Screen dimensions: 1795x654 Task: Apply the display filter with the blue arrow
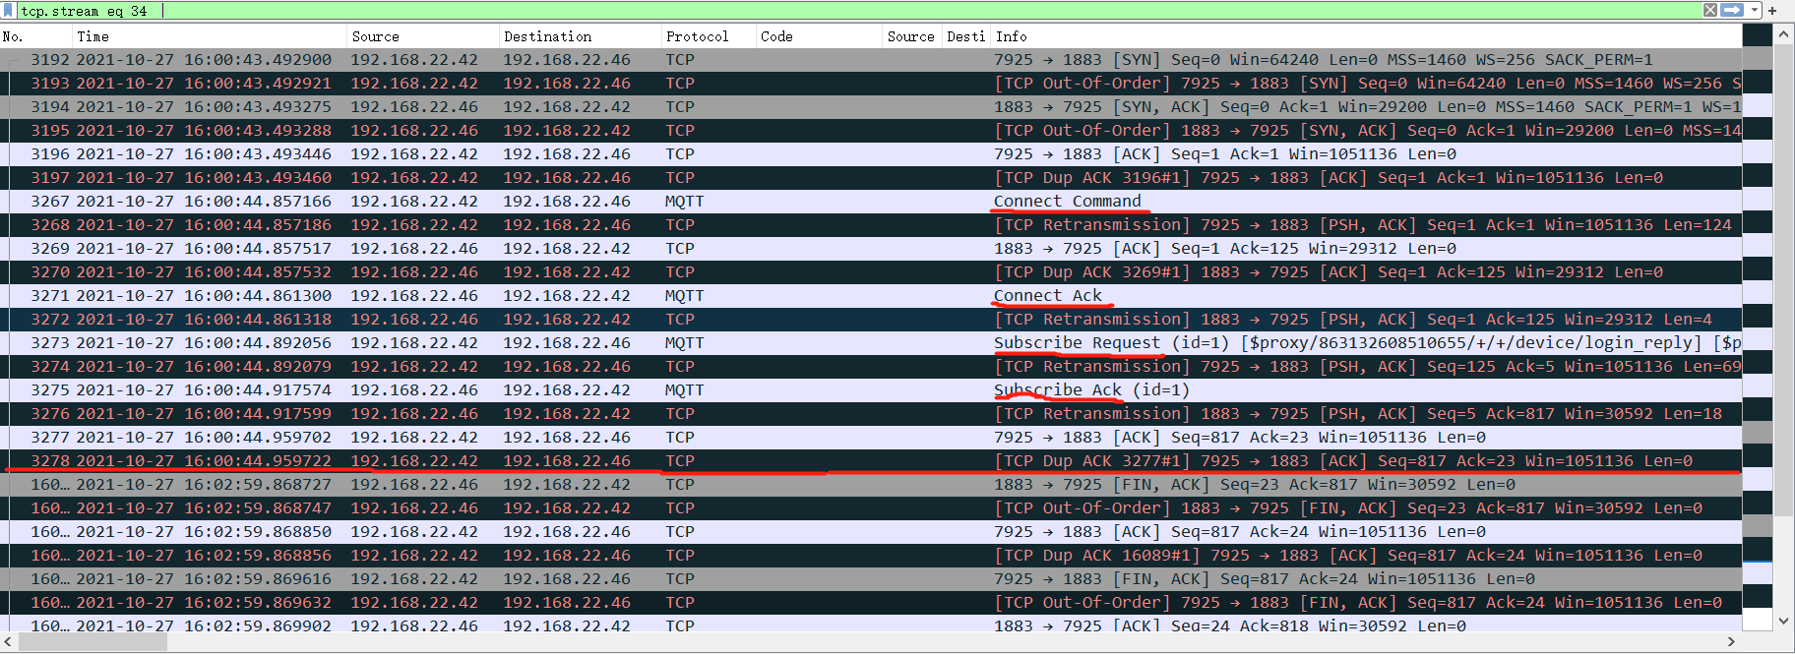point(1732,10)
